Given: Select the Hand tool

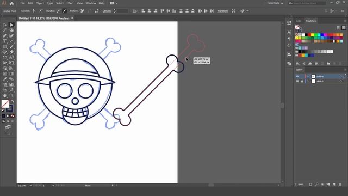Looking at the screenshot, I should 5,96.
